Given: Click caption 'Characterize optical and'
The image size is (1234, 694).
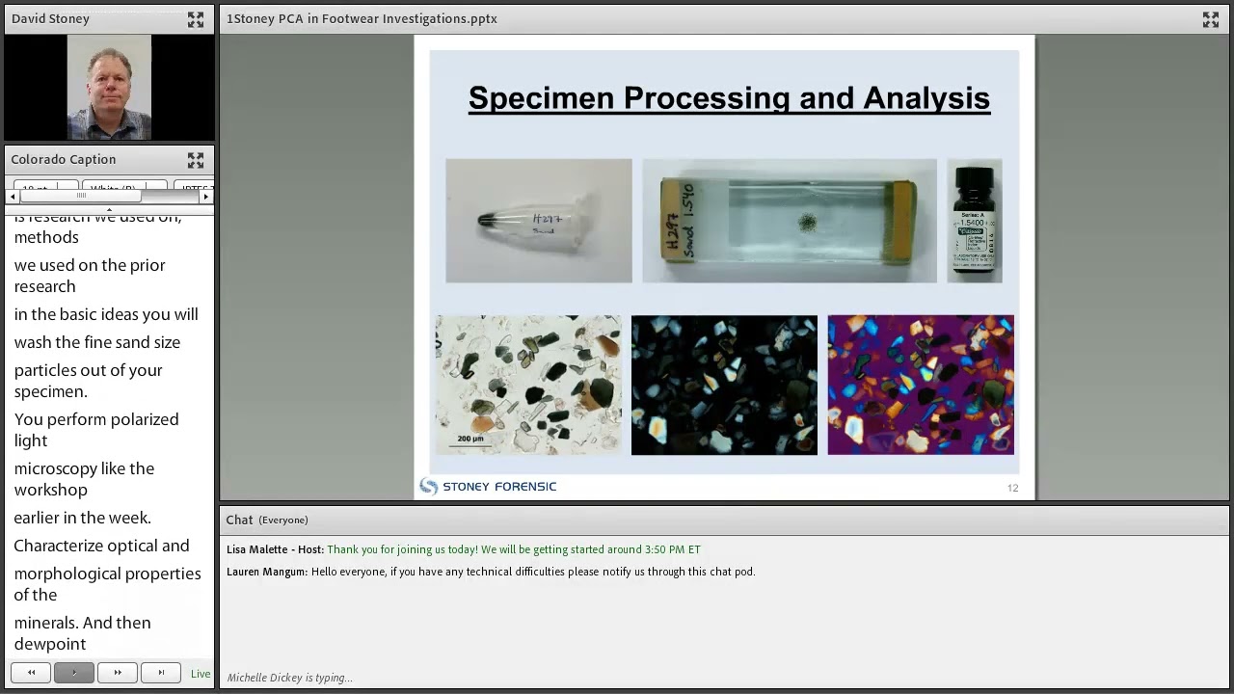Looking at the screenshot, I should coord(101,546).
